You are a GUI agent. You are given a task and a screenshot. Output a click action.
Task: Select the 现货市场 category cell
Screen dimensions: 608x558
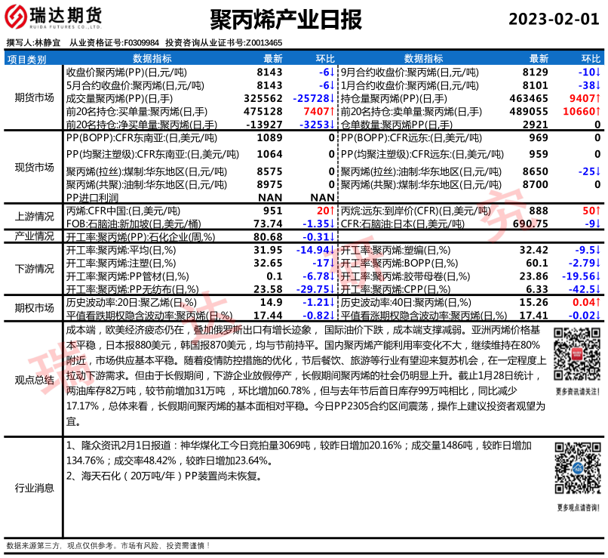[34, 167]
